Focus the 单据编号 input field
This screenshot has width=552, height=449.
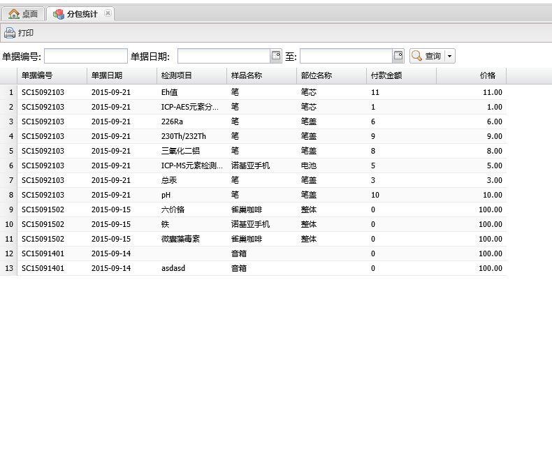coord(85,56)
